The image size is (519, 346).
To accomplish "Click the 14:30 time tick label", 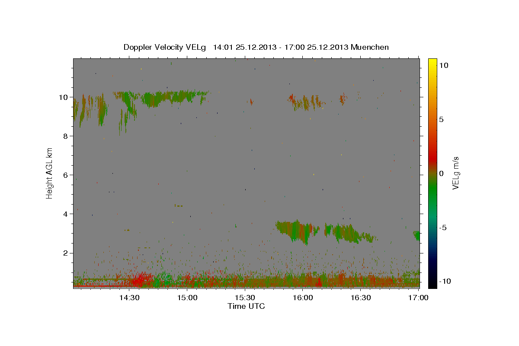I will tap(129, 298).
